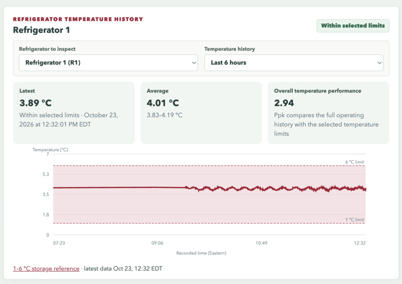Click the 2.94 performance value

point(284,103)
